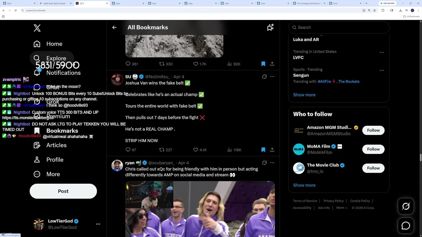
Task: Open more options for Sengun trend
Action: tap(382, 70)
